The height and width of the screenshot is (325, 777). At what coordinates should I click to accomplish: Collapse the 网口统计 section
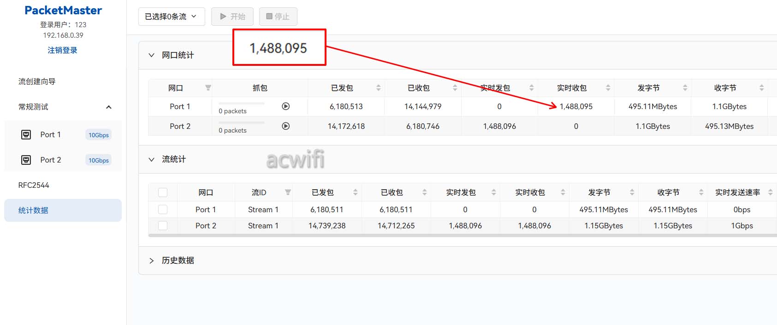tap(151, 55)
